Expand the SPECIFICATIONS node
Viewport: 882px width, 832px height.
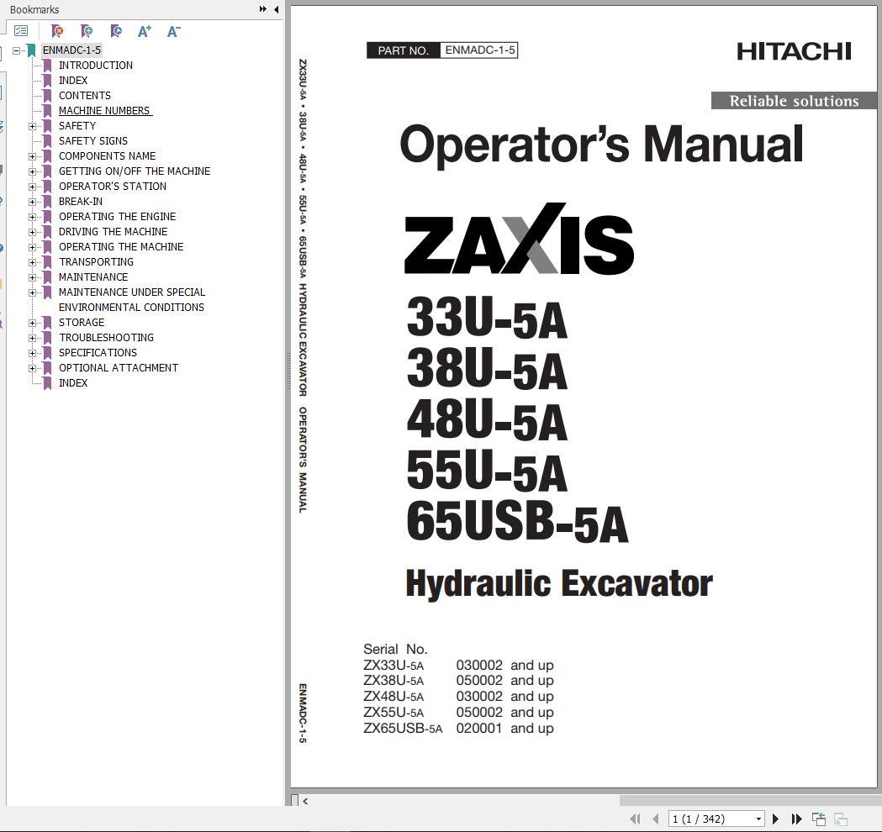point(32,354)
